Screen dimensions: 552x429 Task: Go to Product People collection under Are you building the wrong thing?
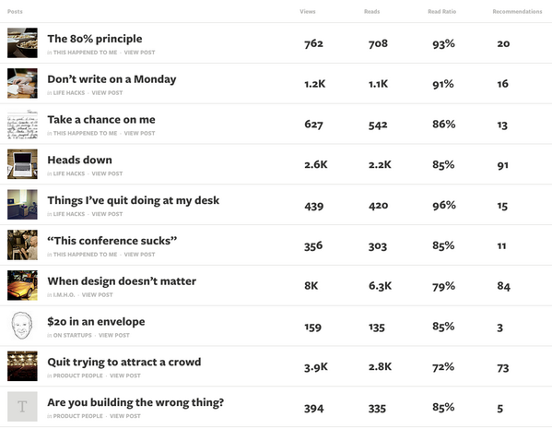(x=77, y=416)
